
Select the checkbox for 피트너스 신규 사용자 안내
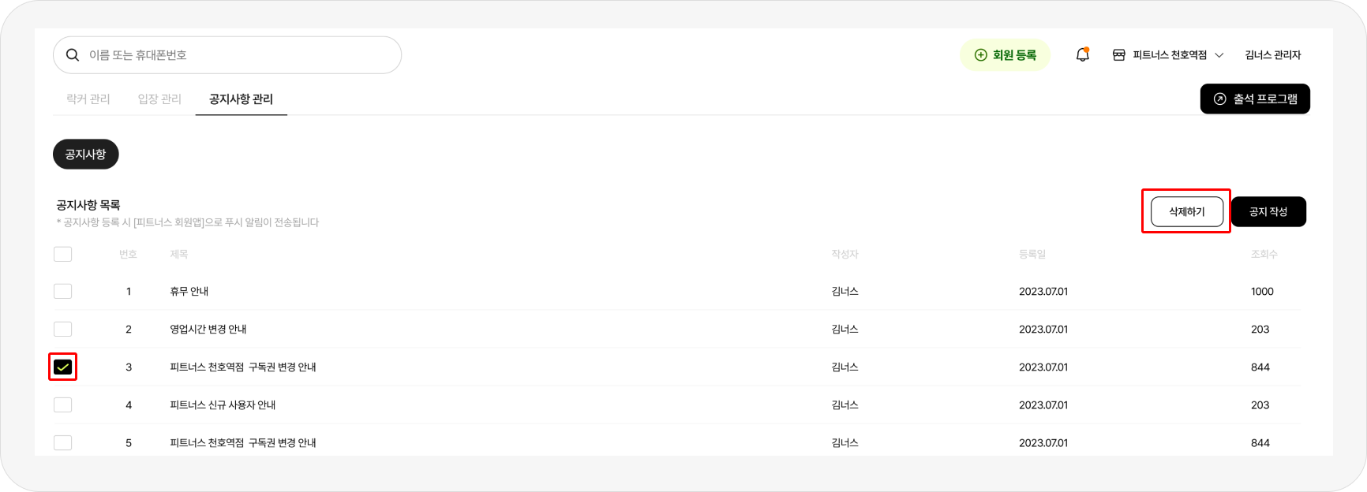[62, 404]
